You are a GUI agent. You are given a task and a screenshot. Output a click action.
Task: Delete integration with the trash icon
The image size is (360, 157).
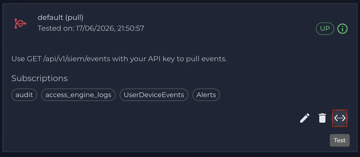pos(322,118)
